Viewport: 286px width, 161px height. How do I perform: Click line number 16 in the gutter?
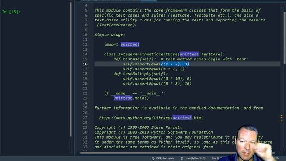[85, 64]
